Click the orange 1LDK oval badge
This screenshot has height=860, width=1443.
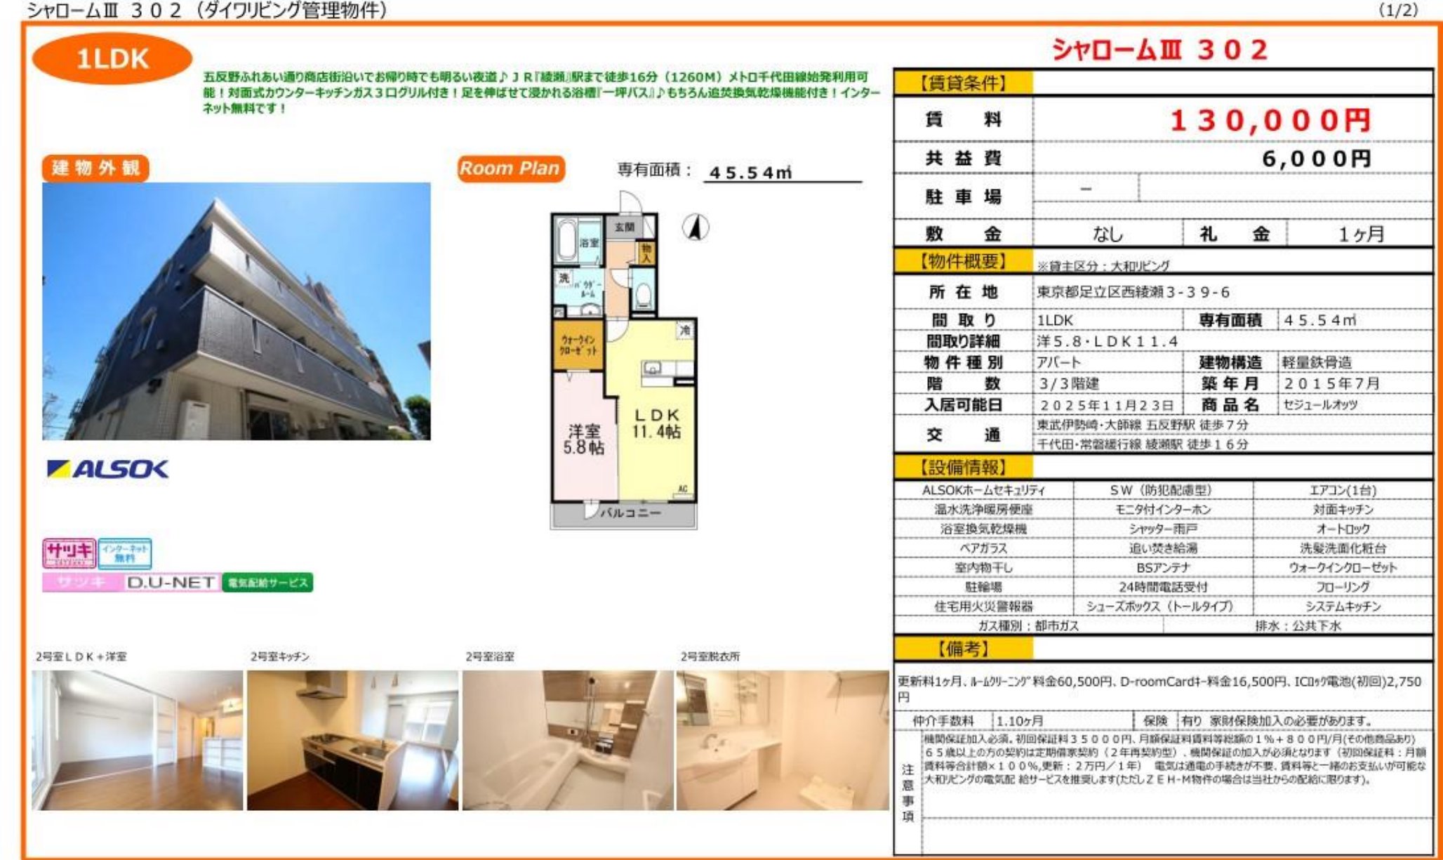tap(112, 58)
